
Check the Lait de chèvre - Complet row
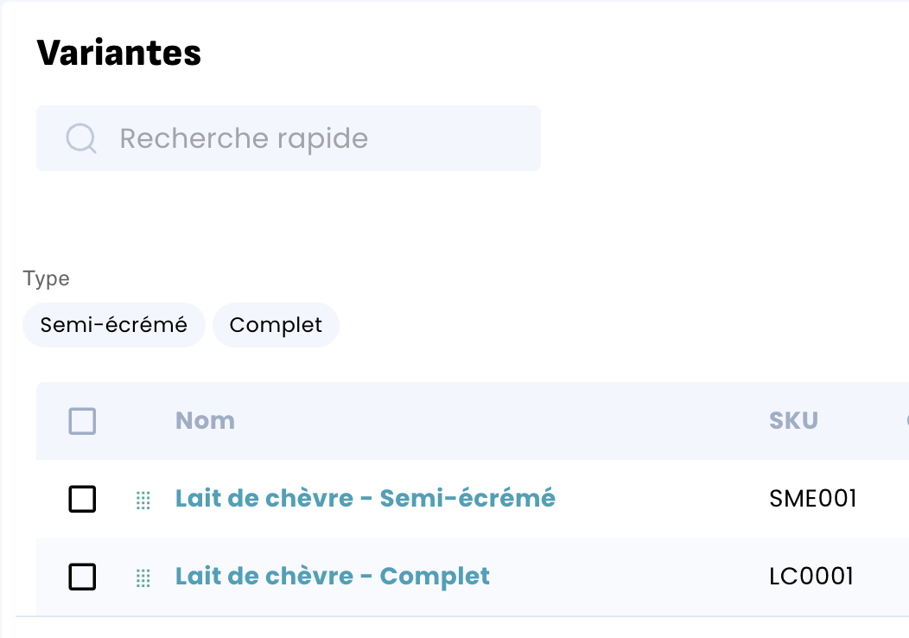(x=82, y=577)
